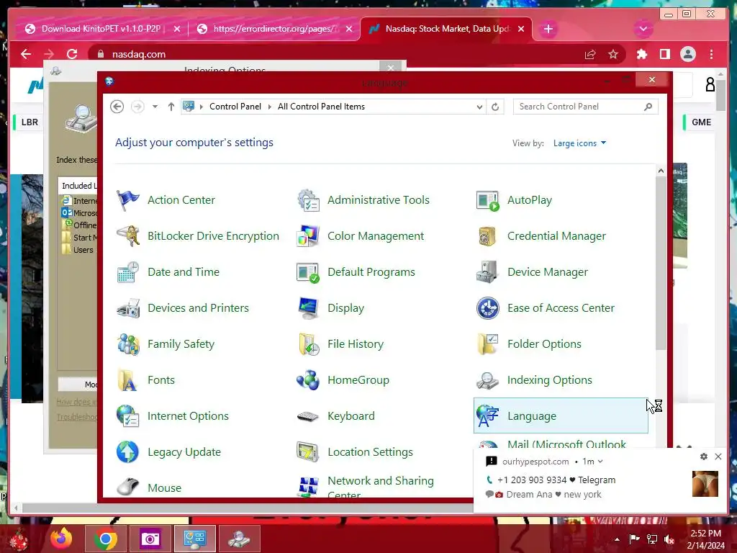Click the Family Safety label
This screenshot has height=553, width=737.
coord(181,344)
